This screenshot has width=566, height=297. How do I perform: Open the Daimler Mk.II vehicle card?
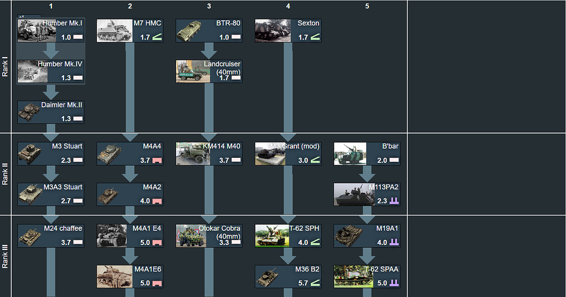click(x=51, y=112)
